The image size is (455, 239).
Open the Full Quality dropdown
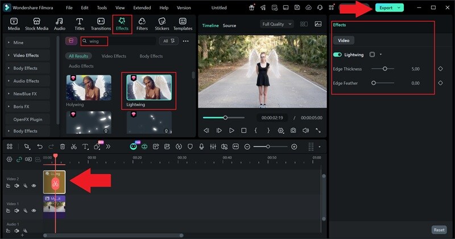[x=277, y=24]
